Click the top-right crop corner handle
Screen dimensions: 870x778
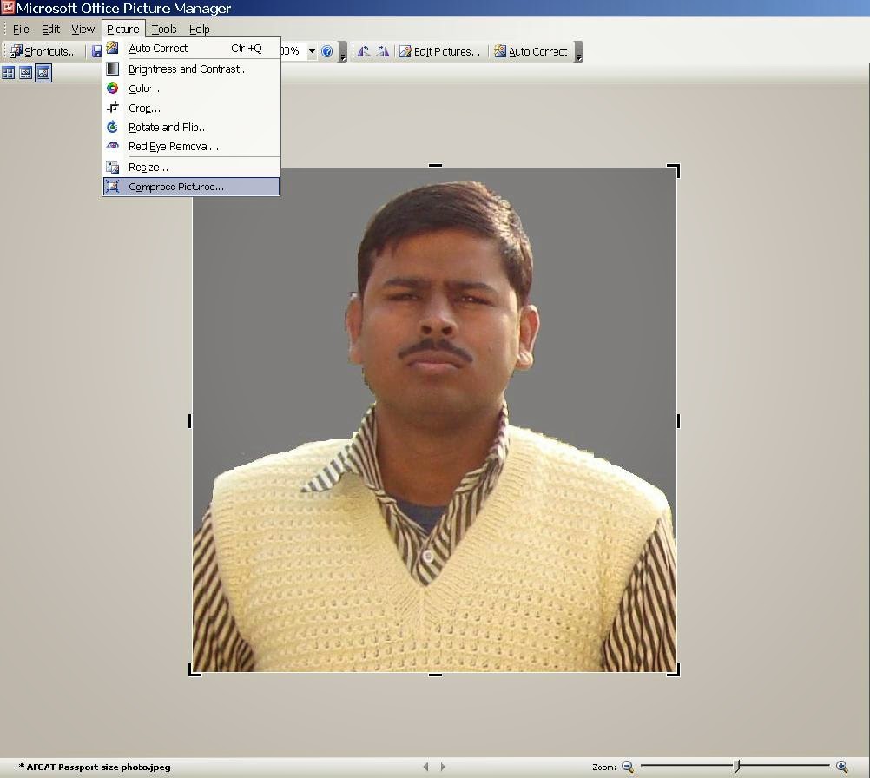click(x=674, y=170)
